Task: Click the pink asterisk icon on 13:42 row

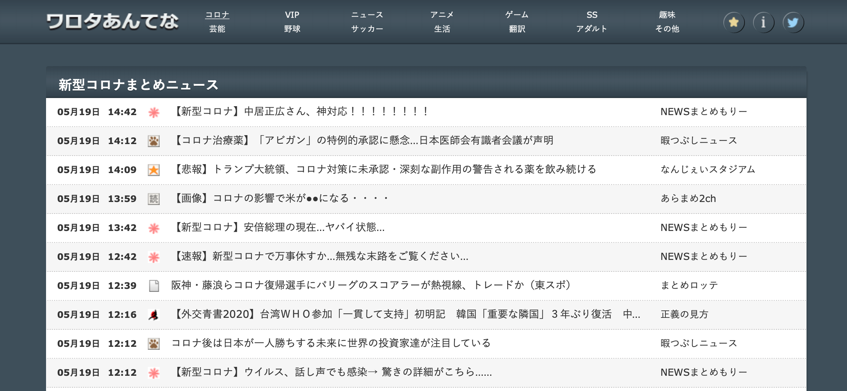Action: coord(154,228)
